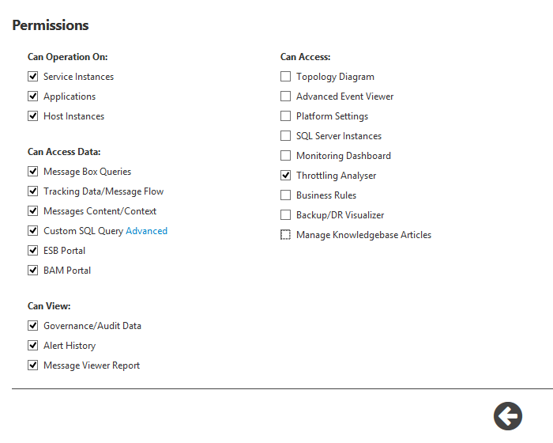Disable Governance/Audit Data viewing
This screenshot has height=443, width=553.
pyautogui.click(x=33, y=326)
